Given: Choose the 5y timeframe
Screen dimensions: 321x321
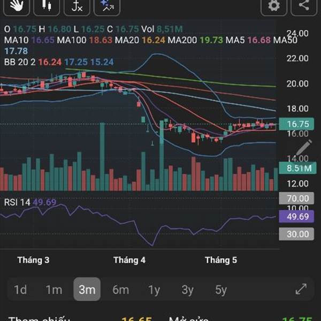Looking at the screenshot, I should pos(221,290).
